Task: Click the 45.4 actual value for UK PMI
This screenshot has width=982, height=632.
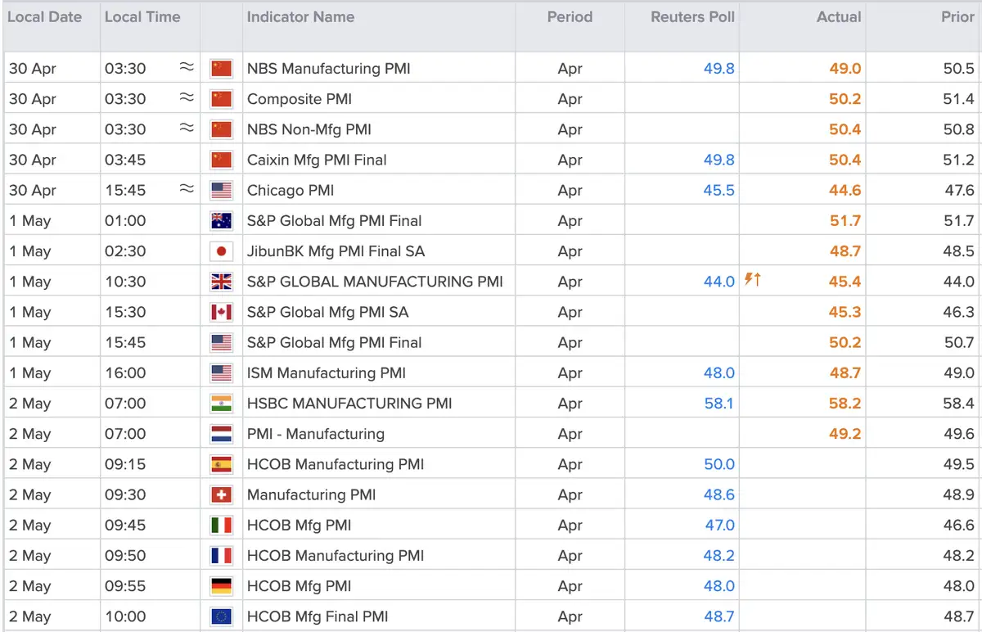Action: point(845,282)
